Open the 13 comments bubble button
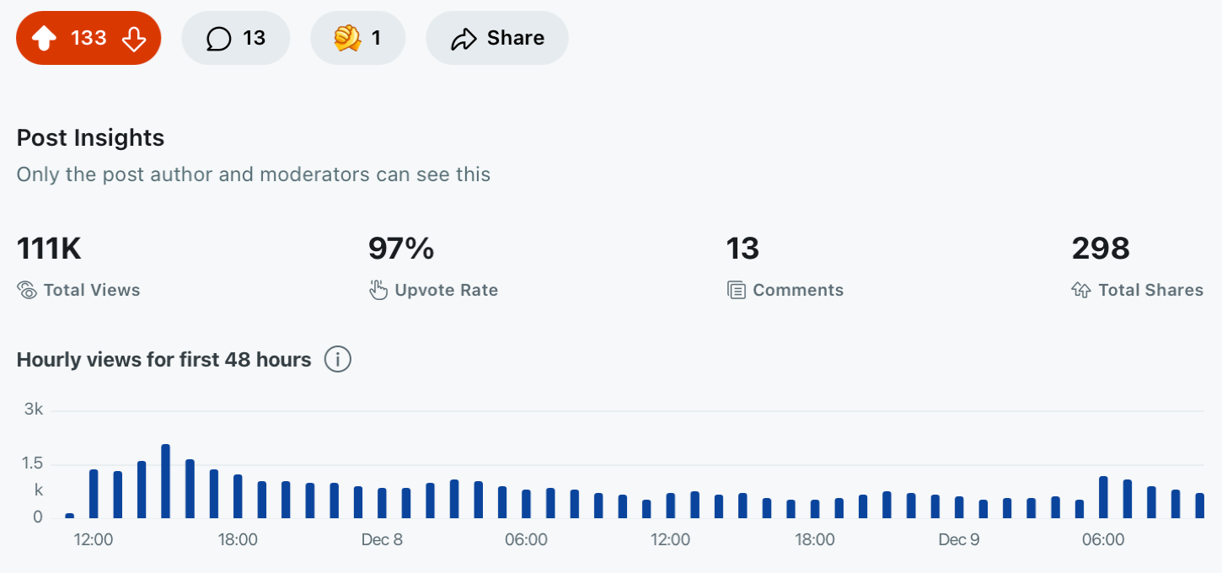This screenshot has width=1222, height=573. (236, 38)
